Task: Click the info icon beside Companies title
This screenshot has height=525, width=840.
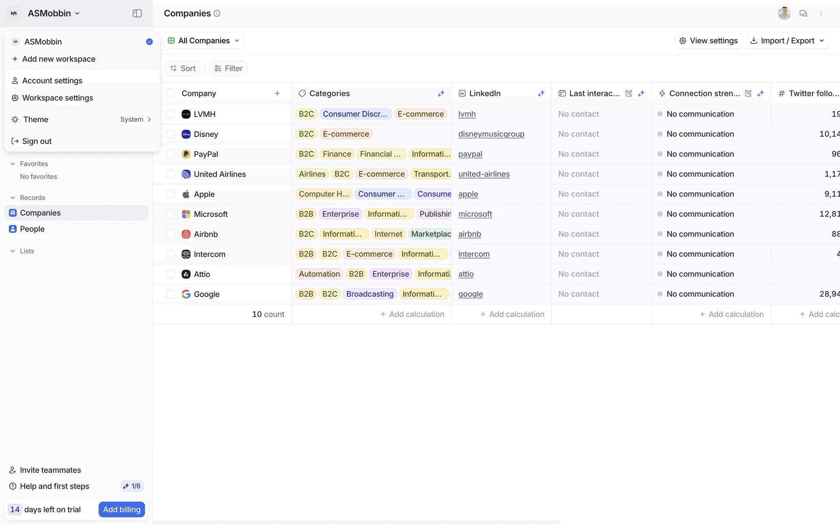Action: (x=217, y=14)
